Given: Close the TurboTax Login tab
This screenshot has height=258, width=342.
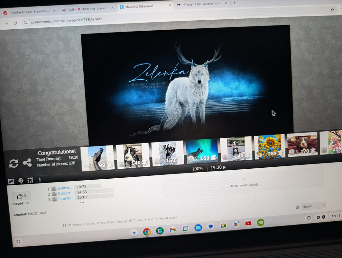Looking at the screenshot, I should 54,11.
